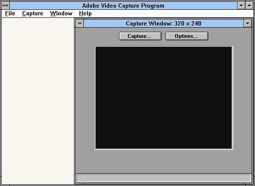Open the Capture menu in menu bar

click(x=33, y=13)
